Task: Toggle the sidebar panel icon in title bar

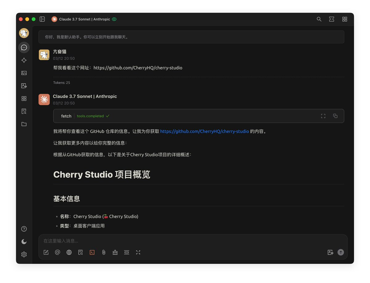Action: coord(42,19)
